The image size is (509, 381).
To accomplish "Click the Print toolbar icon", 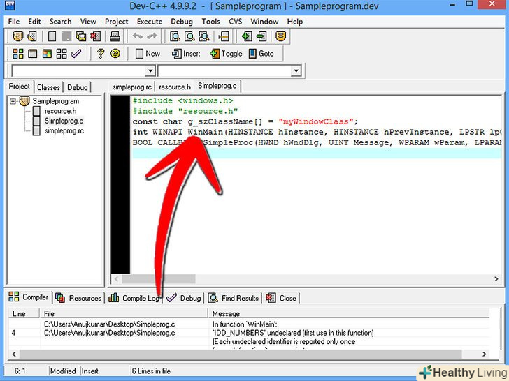I will tap(115, 36).
